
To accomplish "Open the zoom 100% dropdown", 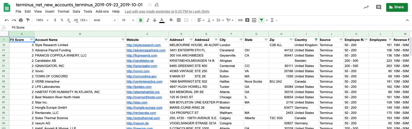I will (42, 20).
